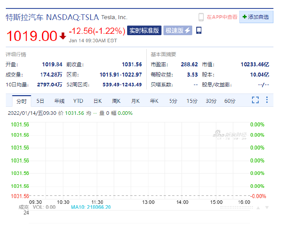Click the VOL: 0.00 label
Screen dimensions: 281x227
tap(44, 207)
